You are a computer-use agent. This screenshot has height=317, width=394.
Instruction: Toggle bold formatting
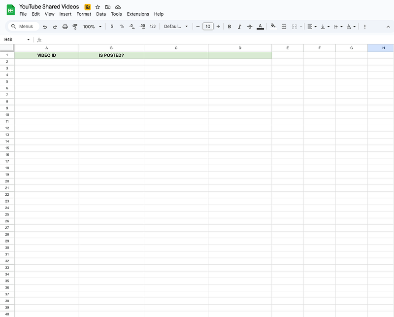point(230,27)
